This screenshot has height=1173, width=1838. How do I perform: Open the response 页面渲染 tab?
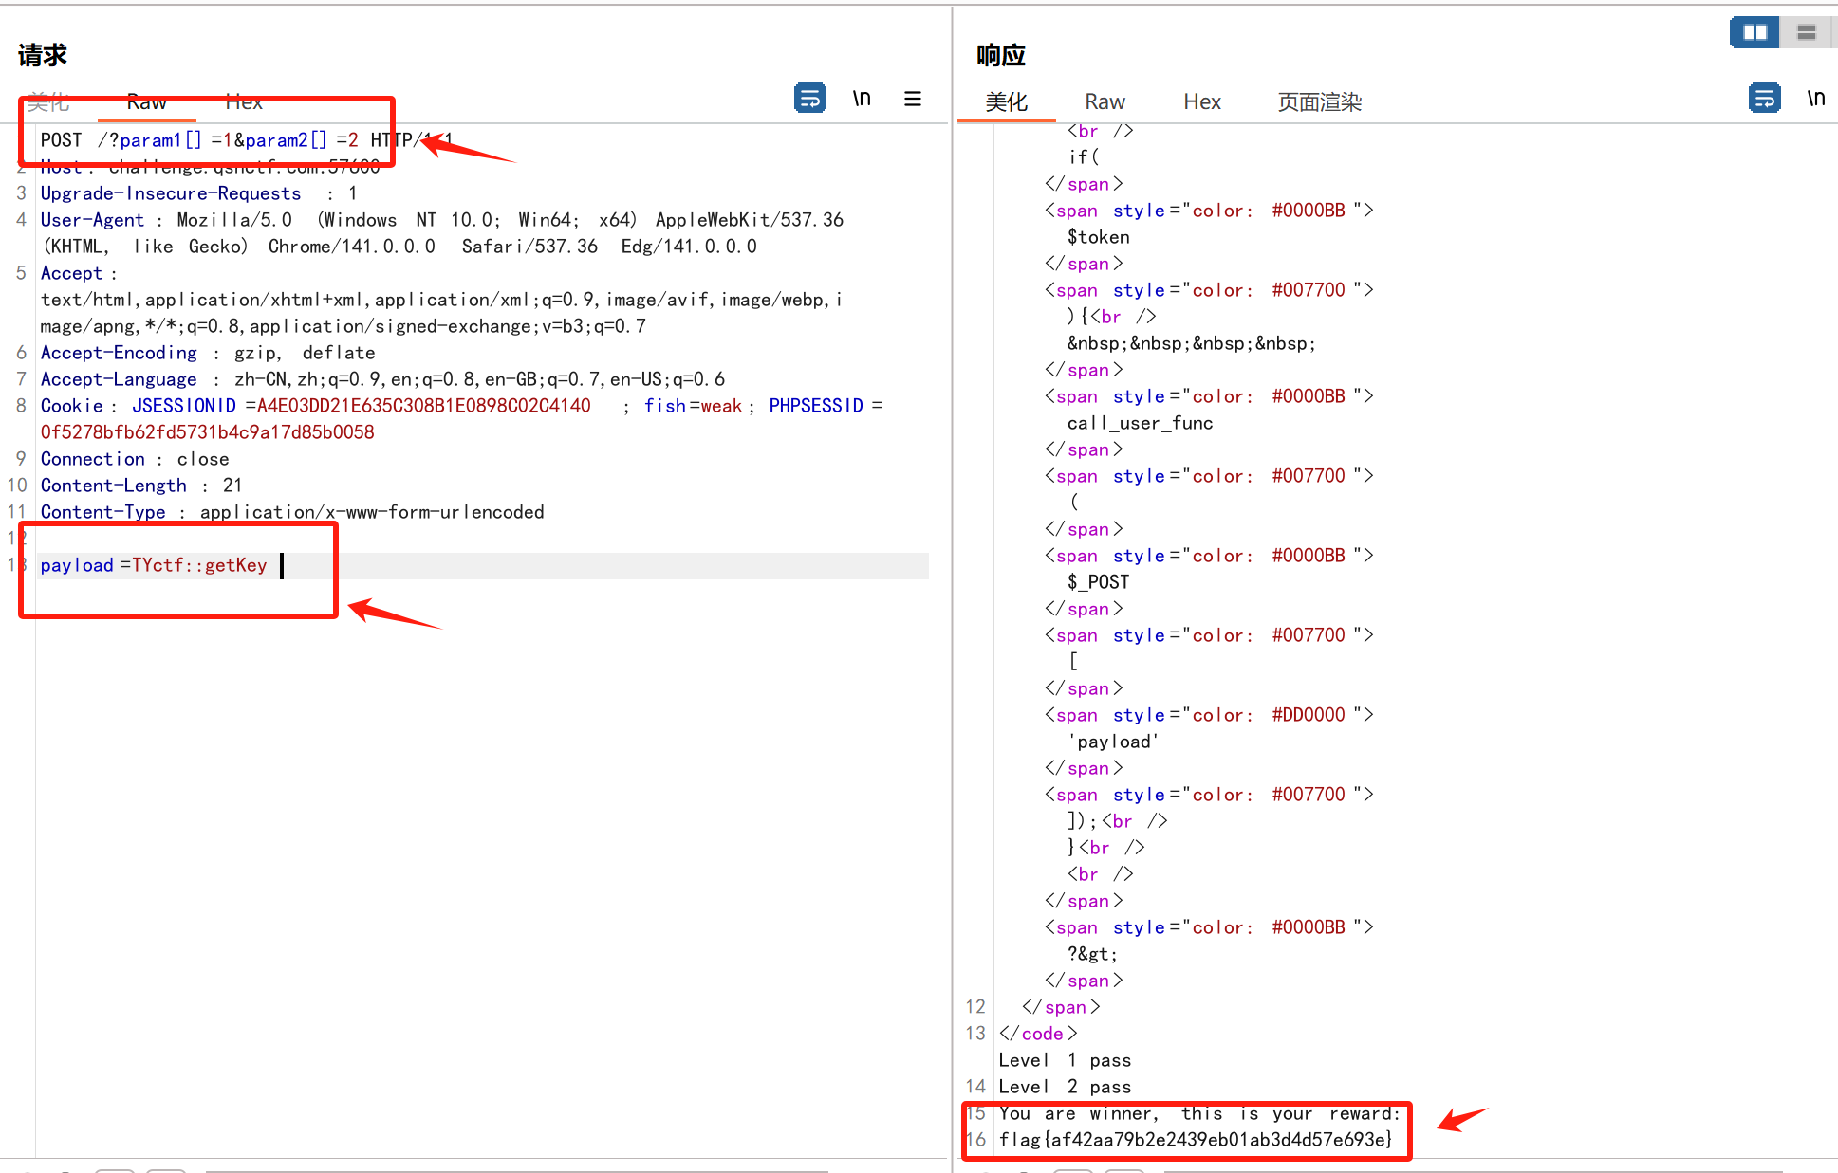[x=1319, y=102]
